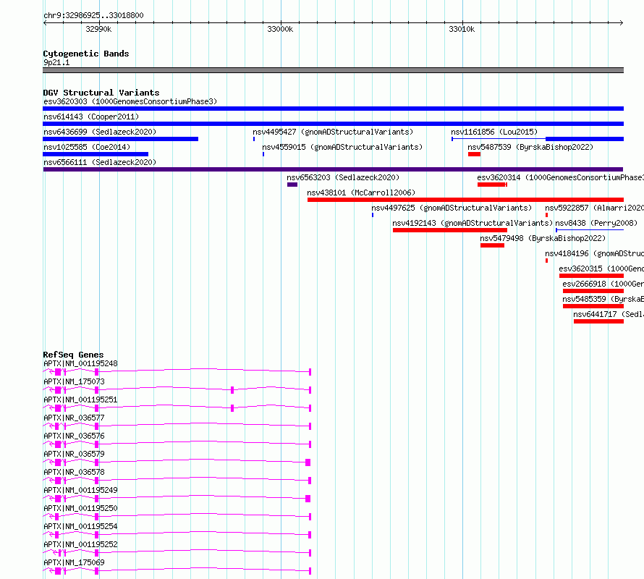Select APTX|NM_001195250 transcript label
The width and height of the screenshot is (644, 579).
(x=80, y=508)
